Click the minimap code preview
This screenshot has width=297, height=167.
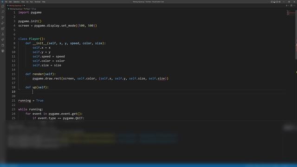[291, 13]
